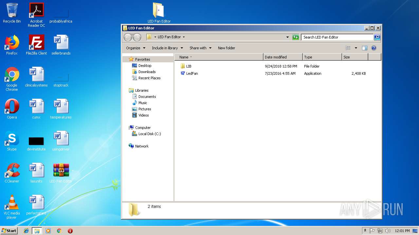This screenshot has height=235, width=419.
Task: Open Internet Explorer from the taskbar
Action: pos(26,231)
